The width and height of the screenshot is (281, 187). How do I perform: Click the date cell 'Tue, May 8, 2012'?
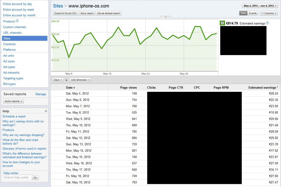pos(77,112)
